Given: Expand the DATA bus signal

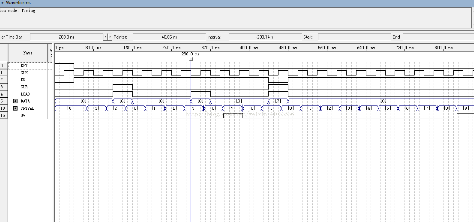Looking at the screenshot, I should [x=16, y=101].
